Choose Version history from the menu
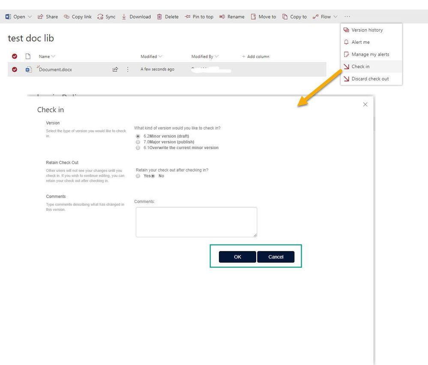The height and width of the screenshot is (365, 428). [x=367, y=30]
